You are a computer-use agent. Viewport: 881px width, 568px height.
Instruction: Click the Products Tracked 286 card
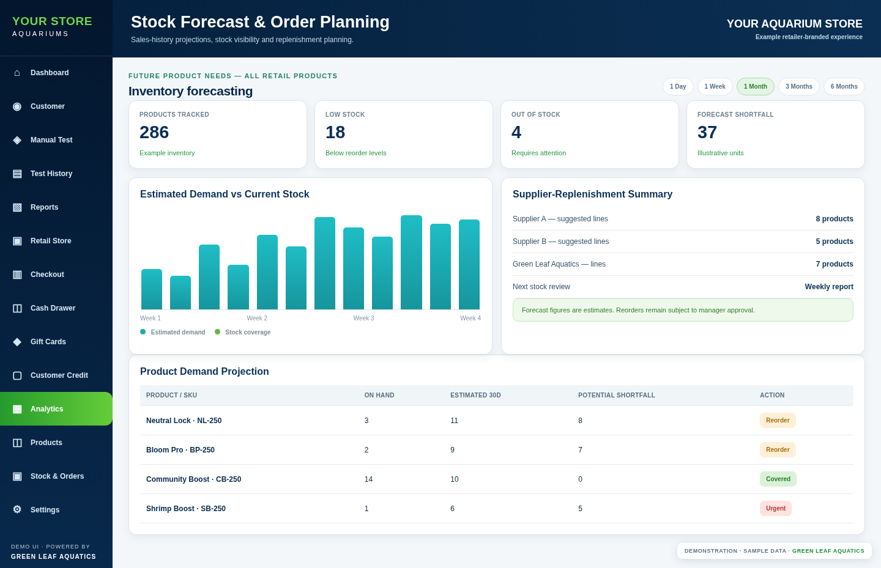[x=218, y=135]
